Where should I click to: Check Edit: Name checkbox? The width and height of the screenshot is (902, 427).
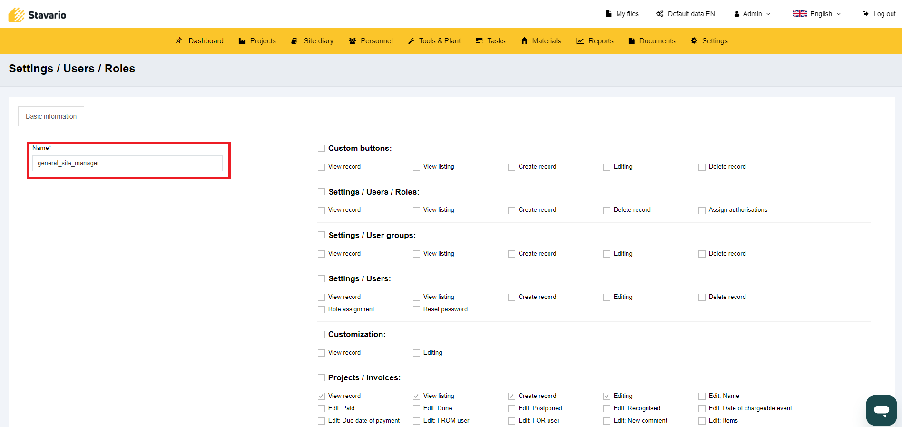pyautogui.click(x=702, y=397)
